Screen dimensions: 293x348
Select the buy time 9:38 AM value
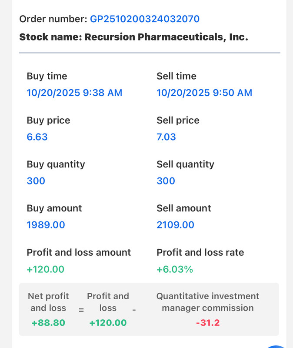(x=74, y=93)
